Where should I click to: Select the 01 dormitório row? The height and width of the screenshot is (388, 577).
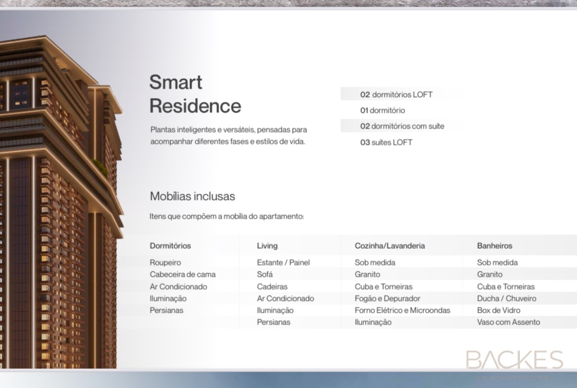coord(383,110)
